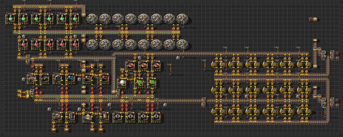Screen dimensions: 343x137
Task: Click the splitter on the long belt before furnaces
Action: (x=204, y=102)
